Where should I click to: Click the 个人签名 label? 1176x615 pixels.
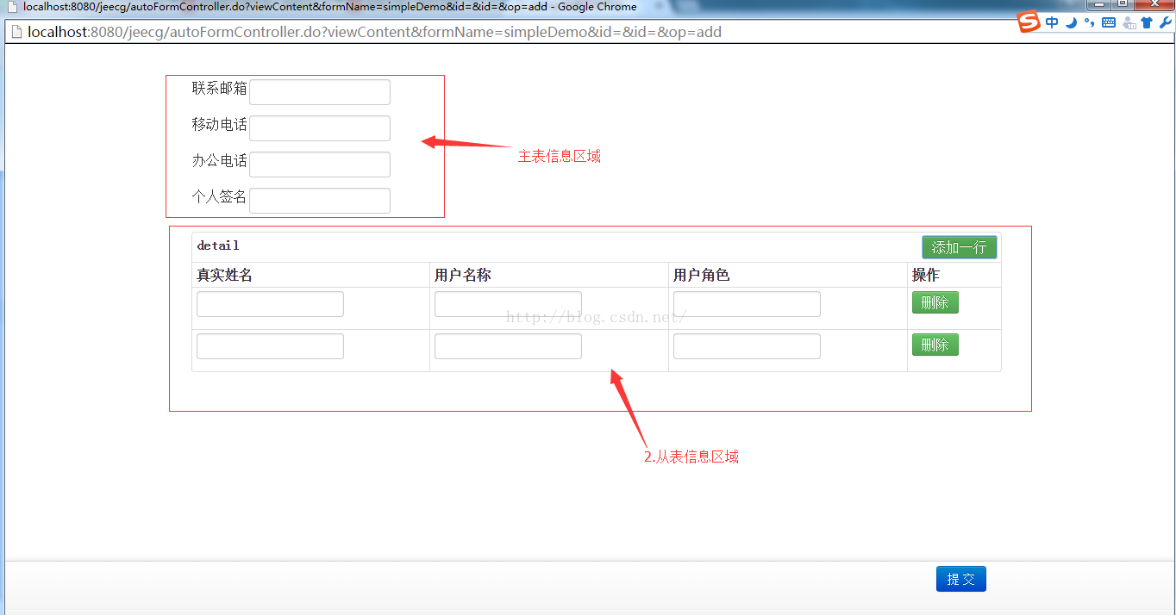(219, 196)
